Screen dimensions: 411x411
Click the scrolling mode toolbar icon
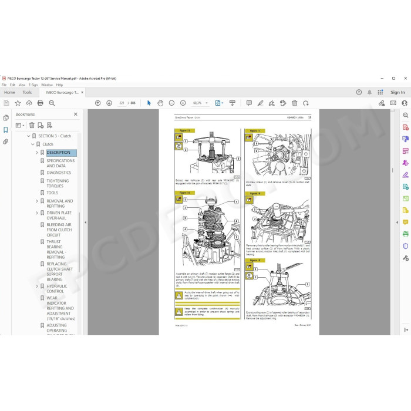pos(233,103)
